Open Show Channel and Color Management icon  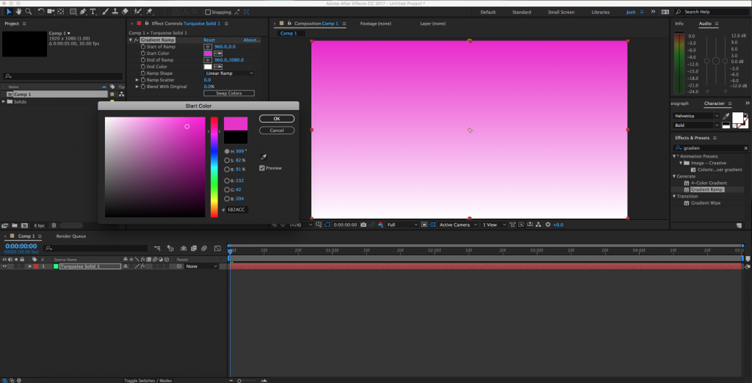(381, 225)
